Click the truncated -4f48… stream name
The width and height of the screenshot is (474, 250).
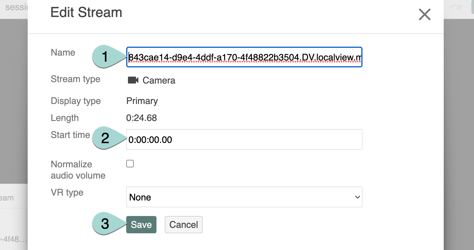[x=13, y=239]
